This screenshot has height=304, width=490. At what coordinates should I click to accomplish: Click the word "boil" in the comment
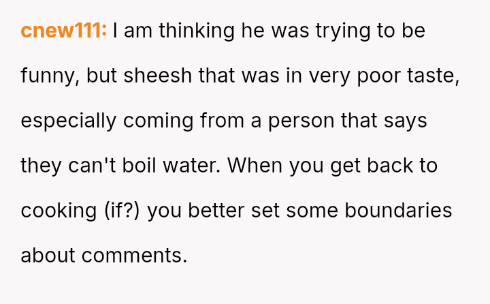point(139,166)
